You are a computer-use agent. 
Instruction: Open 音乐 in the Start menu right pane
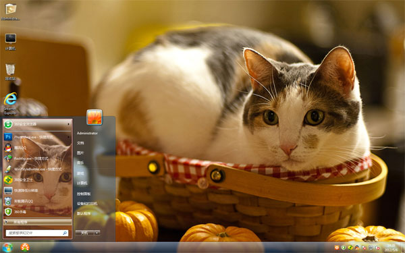point(80,163)
